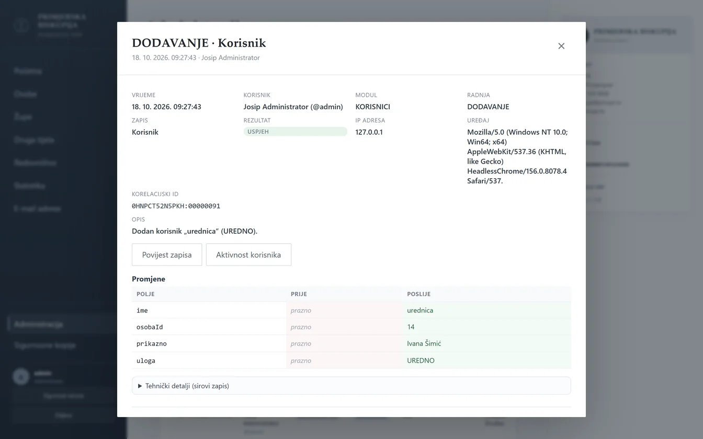Click the "Korisnik" value under ZAPIS
Screen dimensions: 703x439
[x=145, y=132]
